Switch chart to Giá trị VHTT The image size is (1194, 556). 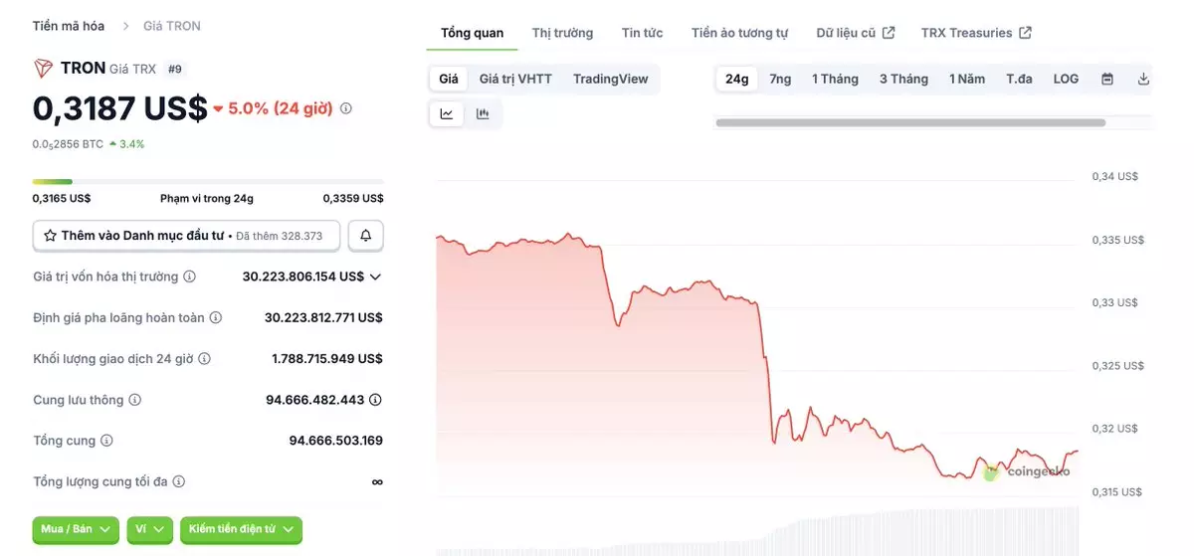515,80
